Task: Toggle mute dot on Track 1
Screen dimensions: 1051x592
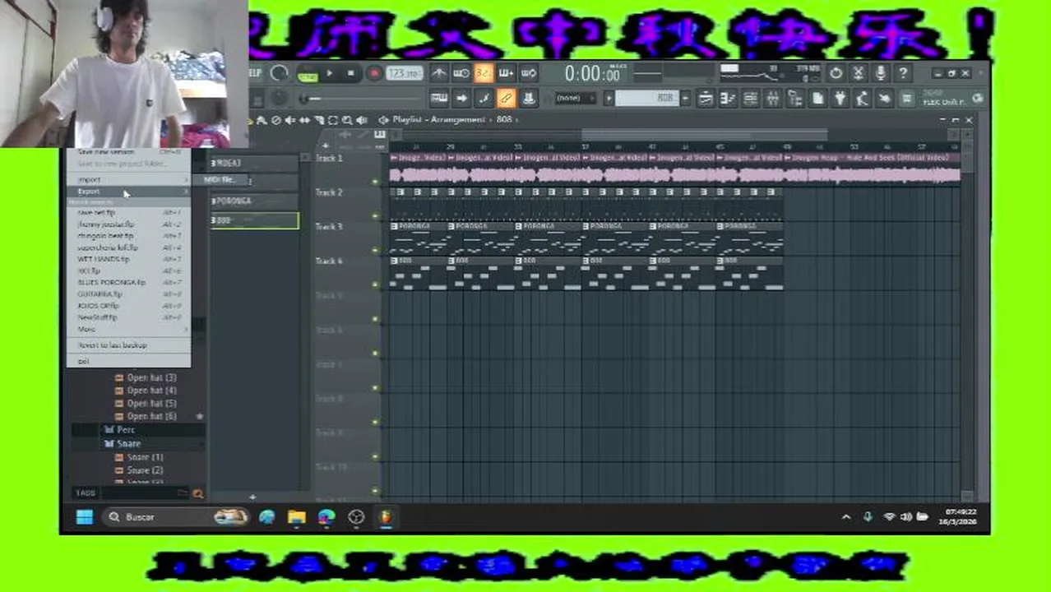Action: point(375,182)
